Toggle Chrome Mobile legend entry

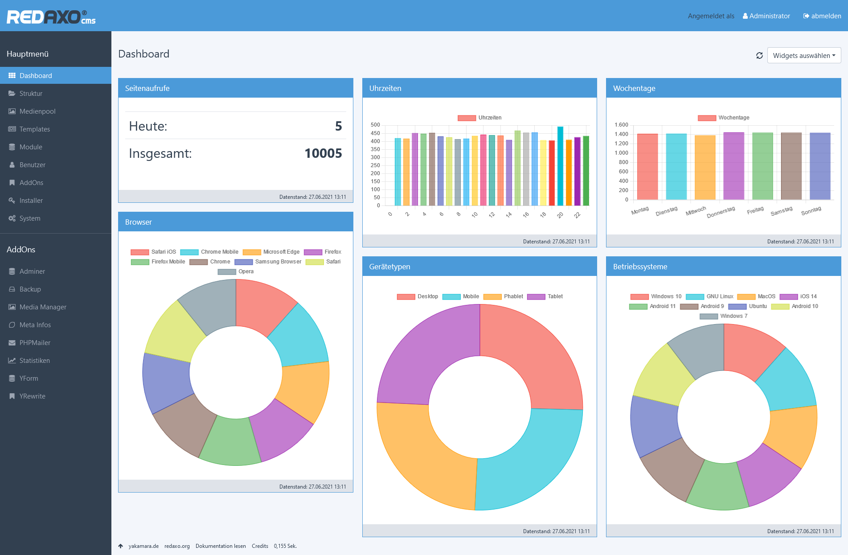click(209, 252)
